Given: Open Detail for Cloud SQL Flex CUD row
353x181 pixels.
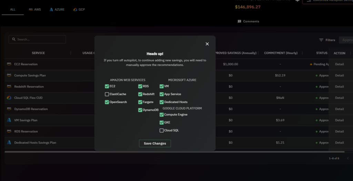Looking at the screenshot, I should point(339,98).
